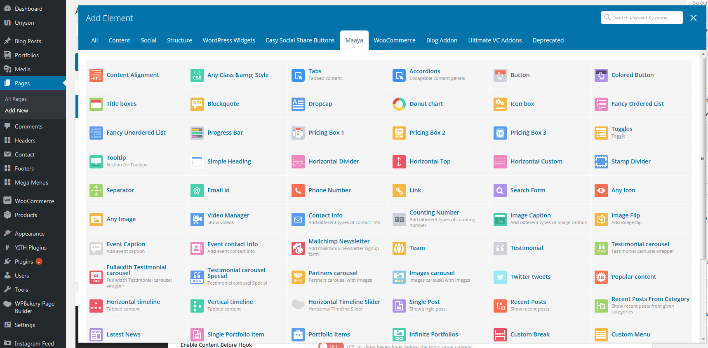708x348 pixels.
Task: Click the All Pages submenu link
Action: 16,99
